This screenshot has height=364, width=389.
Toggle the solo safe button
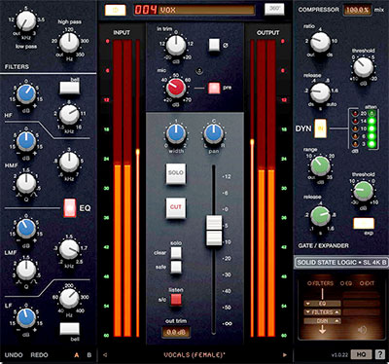click(176, 268)
